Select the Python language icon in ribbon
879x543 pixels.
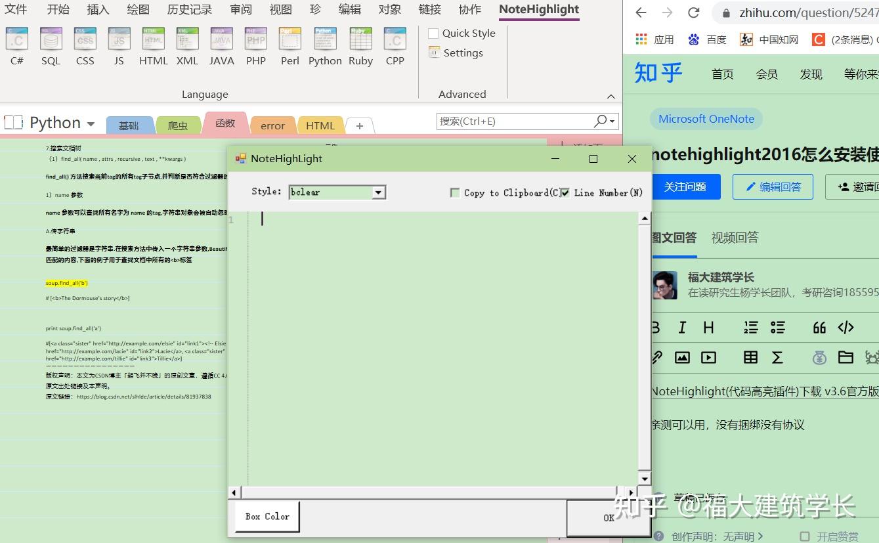click(x=325, y=47)
